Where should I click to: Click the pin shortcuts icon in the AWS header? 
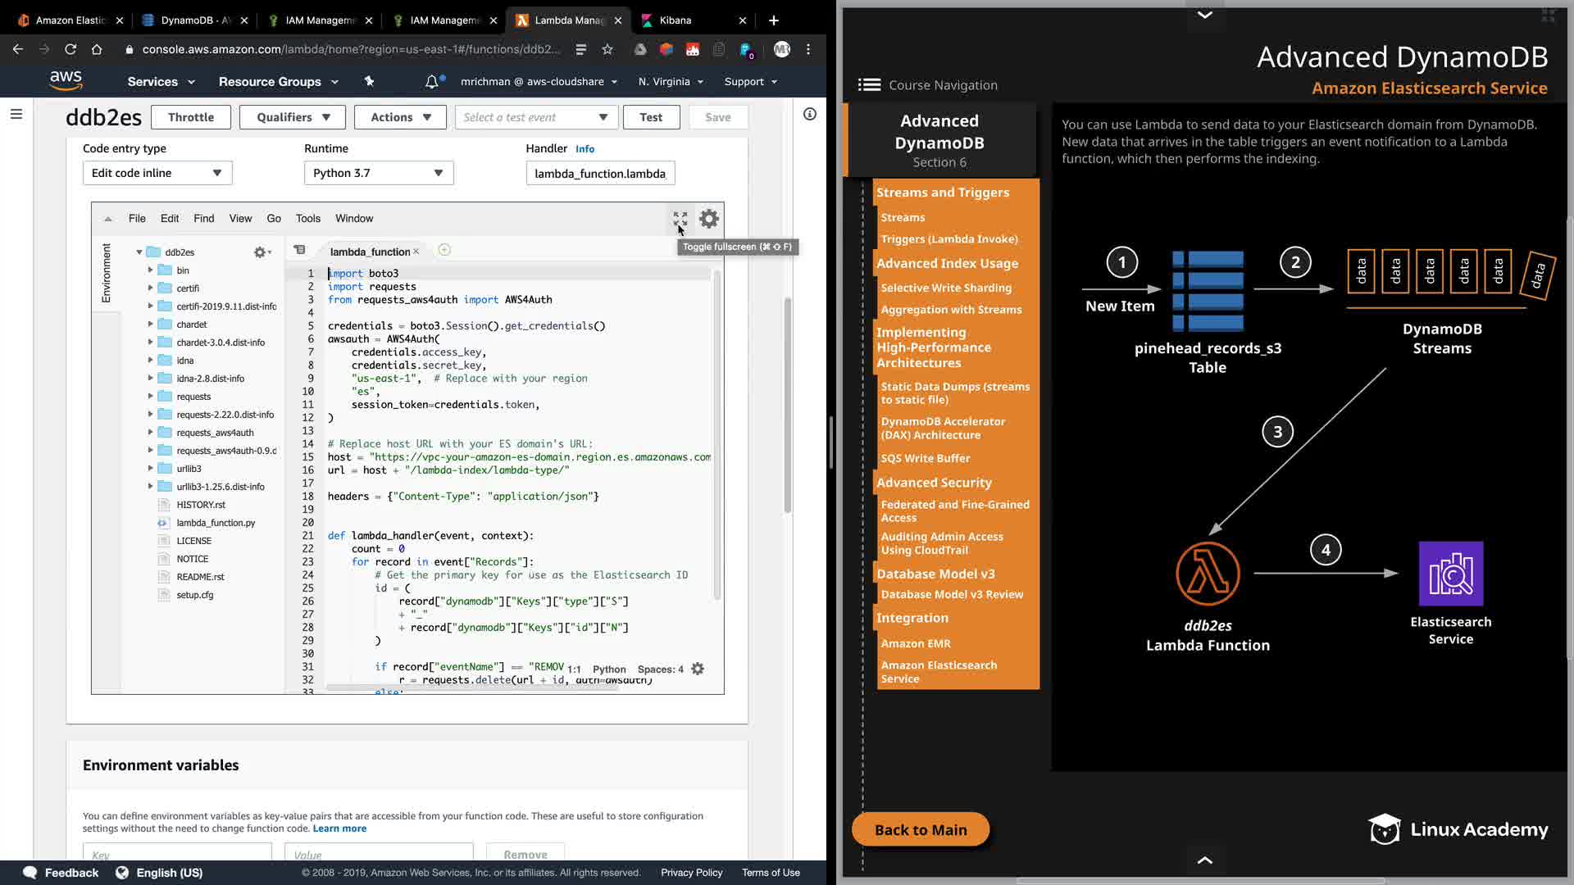point(369,81)
